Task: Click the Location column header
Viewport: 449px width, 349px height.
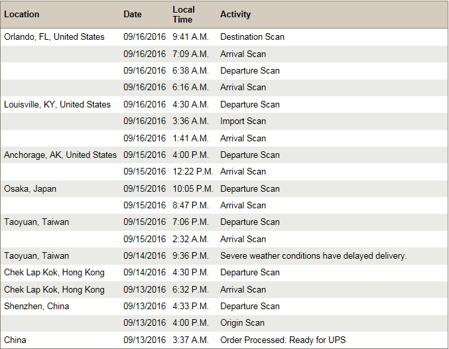Action: coord(21,15)
